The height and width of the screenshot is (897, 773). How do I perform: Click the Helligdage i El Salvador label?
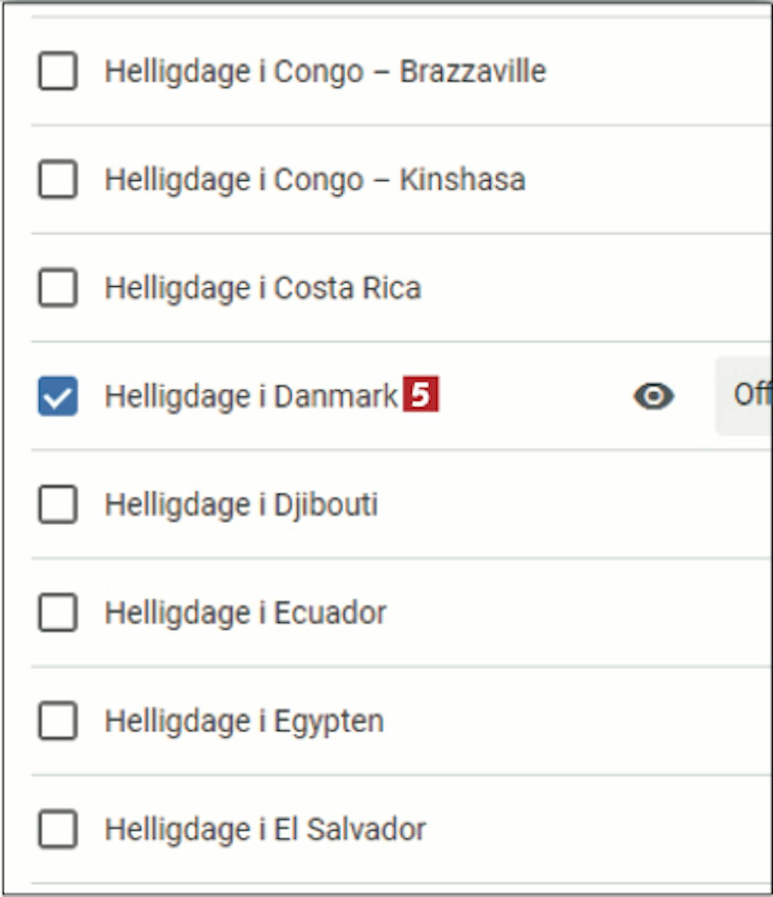(265, 829)
